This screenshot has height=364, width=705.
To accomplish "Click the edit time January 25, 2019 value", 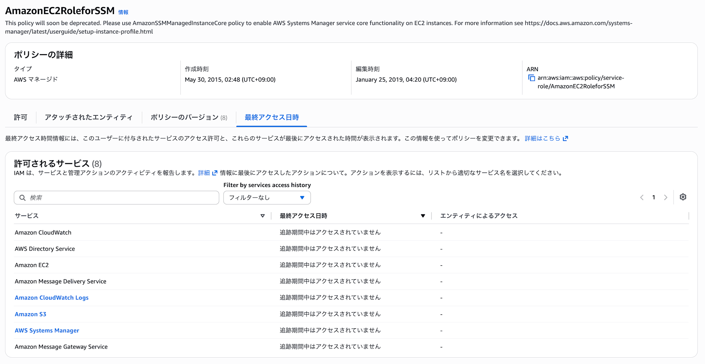I will (x=406, y=80).
